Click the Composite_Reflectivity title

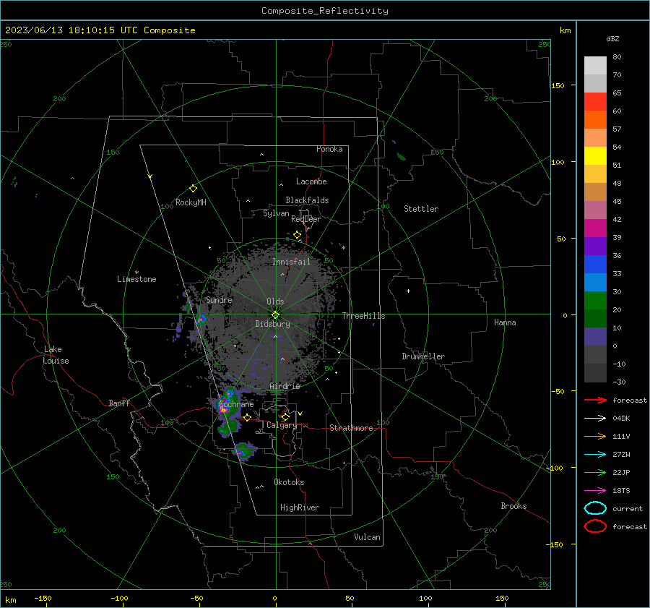[x=324, y=11]
